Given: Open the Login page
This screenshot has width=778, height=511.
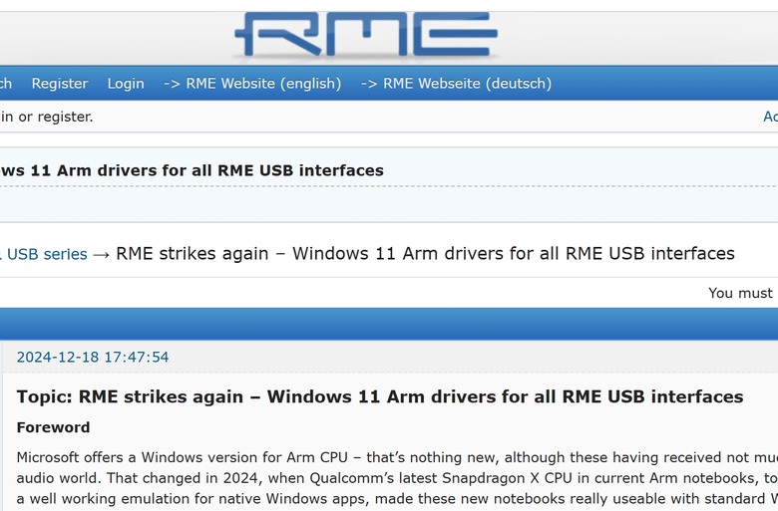Looking at the screenshot, I should pos(126,84).
